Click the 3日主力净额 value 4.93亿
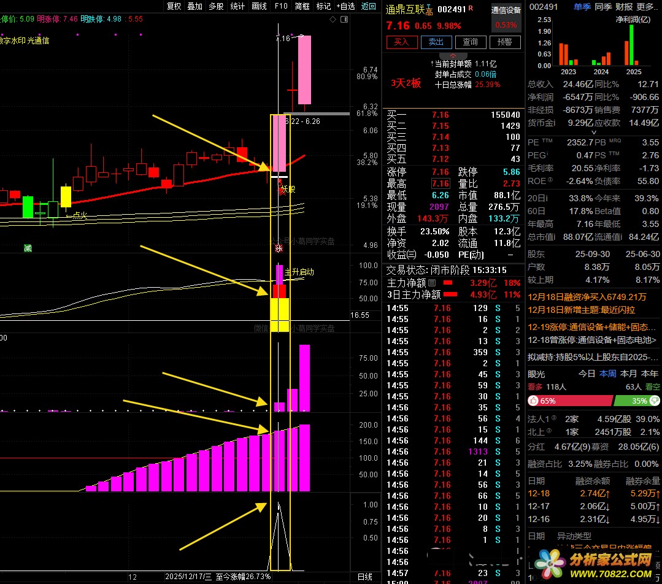 pyautogui.click(x=483, y=294)
